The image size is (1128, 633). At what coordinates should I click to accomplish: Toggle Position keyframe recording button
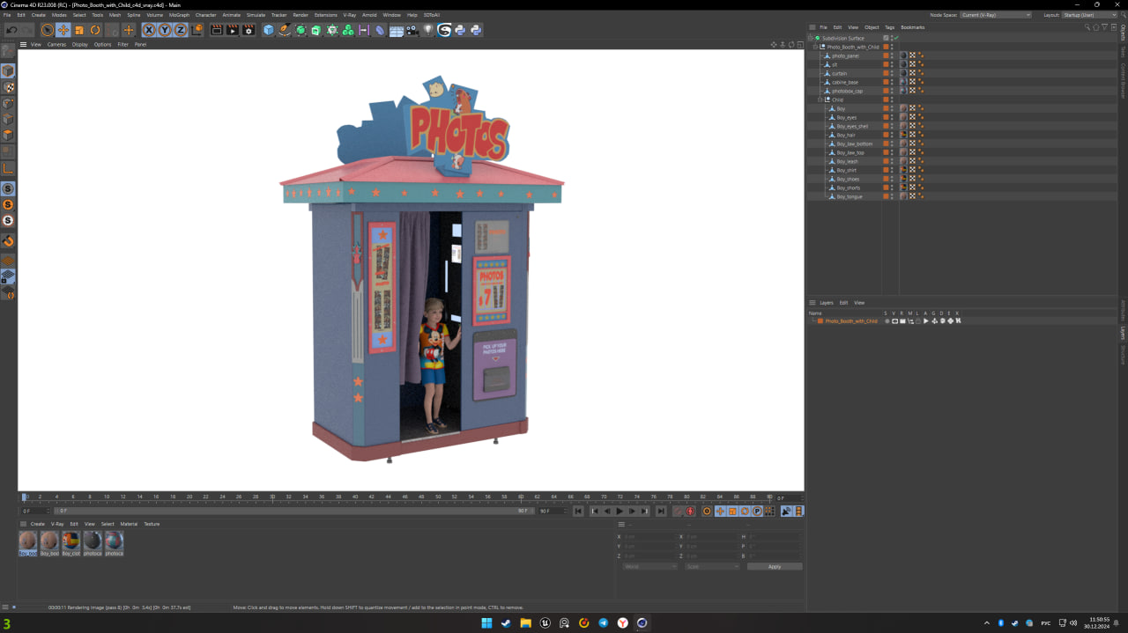(720, 512)
